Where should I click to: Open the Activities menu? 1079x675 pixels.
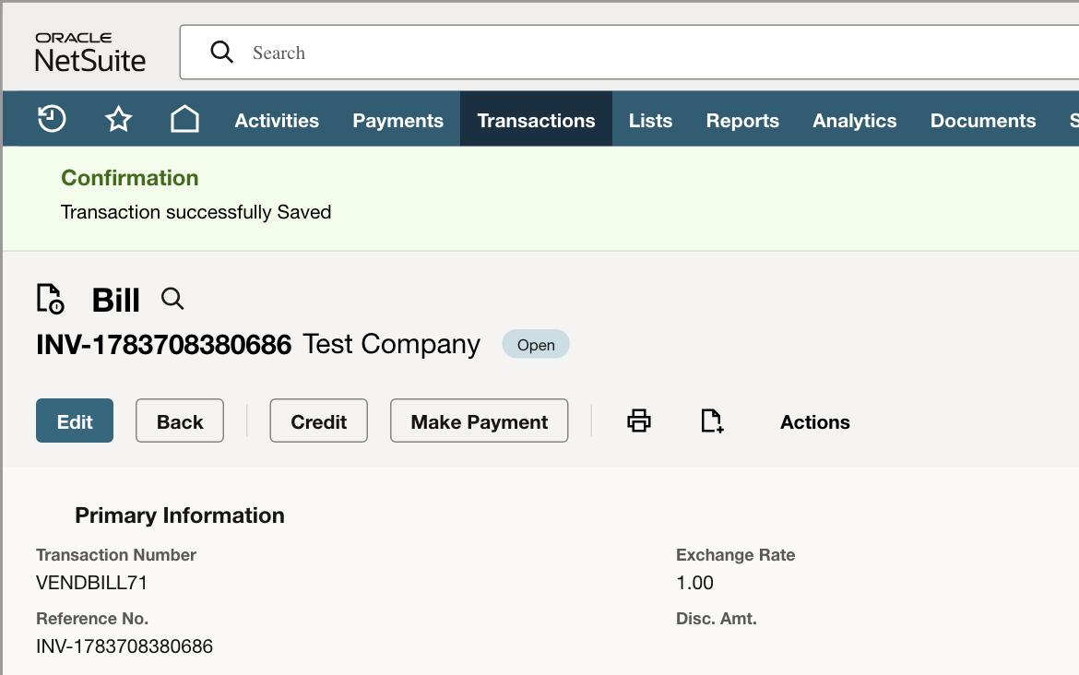277,121
